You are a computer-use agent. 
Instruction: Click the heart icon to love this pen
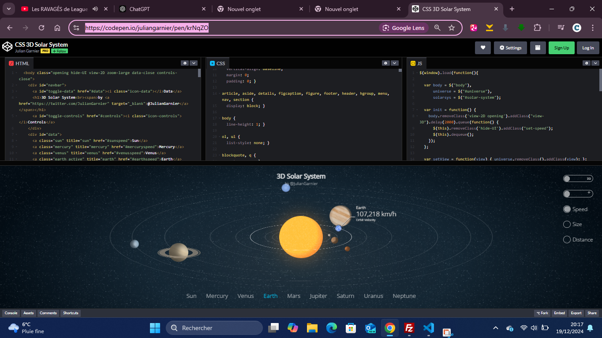(483, 48)
